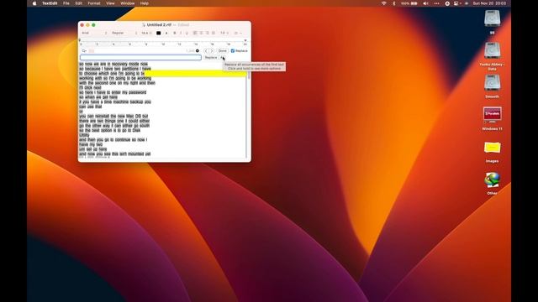Viewport: 538px width, 302px height.
Task: Open the line spacing dropdown
Action: (224, 33)
